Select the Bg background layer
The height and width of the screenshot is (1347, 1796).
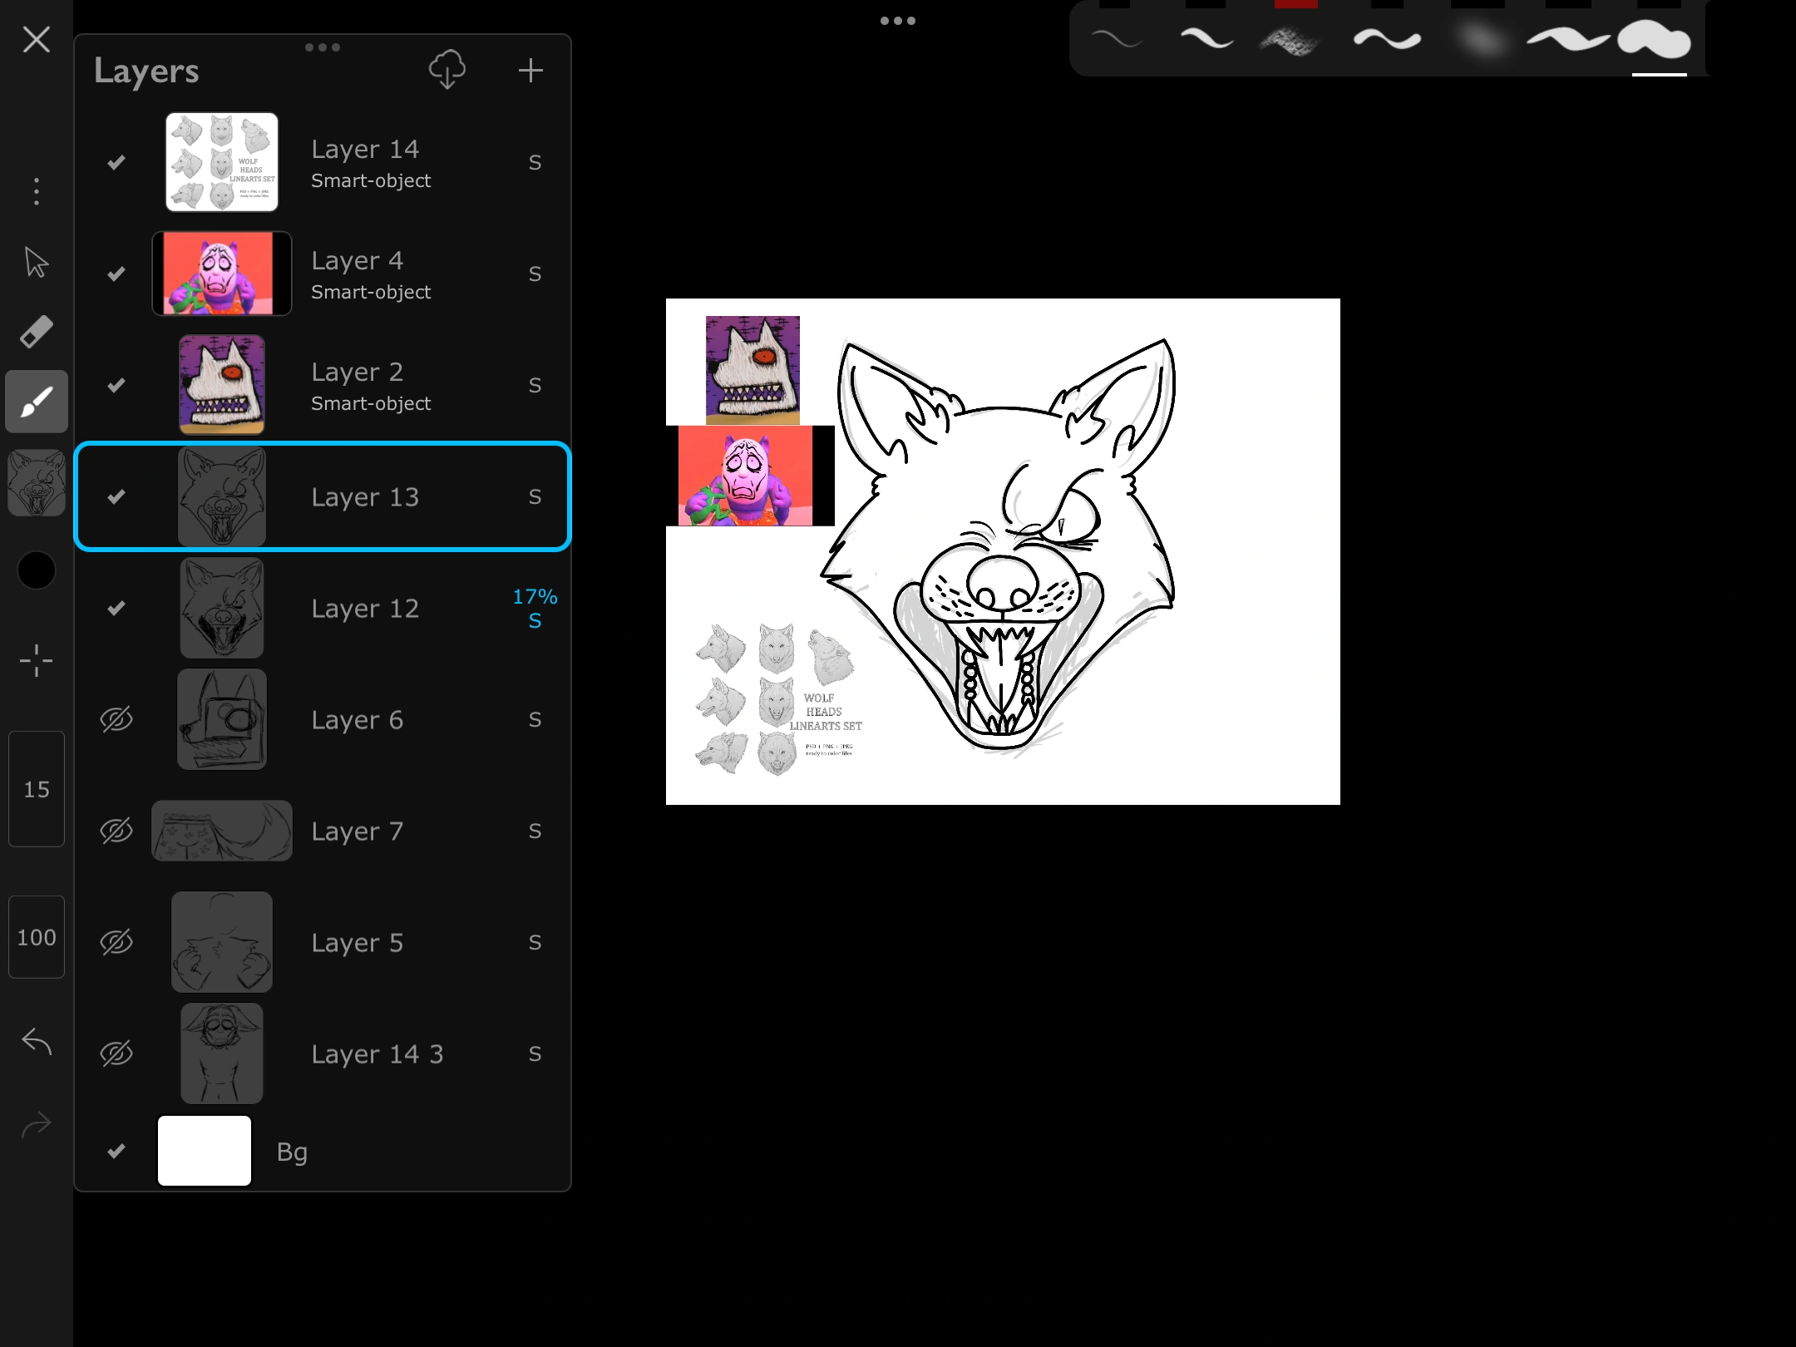click(x=291, y=1152)
